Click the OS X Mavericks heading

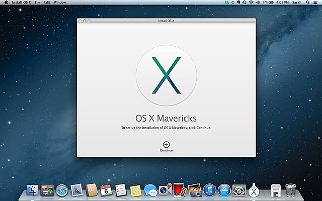[x=166, y=118]
